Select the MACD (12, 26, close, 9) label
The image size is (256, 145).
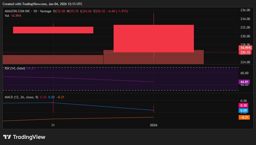(21, 97)
